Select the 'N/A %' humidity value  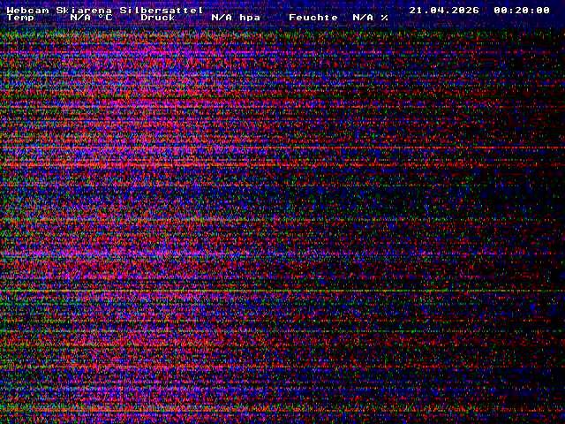tap(371, 18)
